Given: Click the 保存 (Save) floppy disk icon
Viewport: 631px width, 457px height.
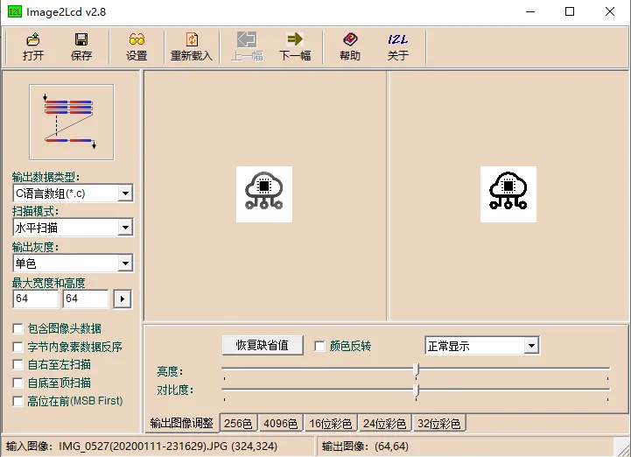Looking at the screenshot, I should (x=81, y=39).
